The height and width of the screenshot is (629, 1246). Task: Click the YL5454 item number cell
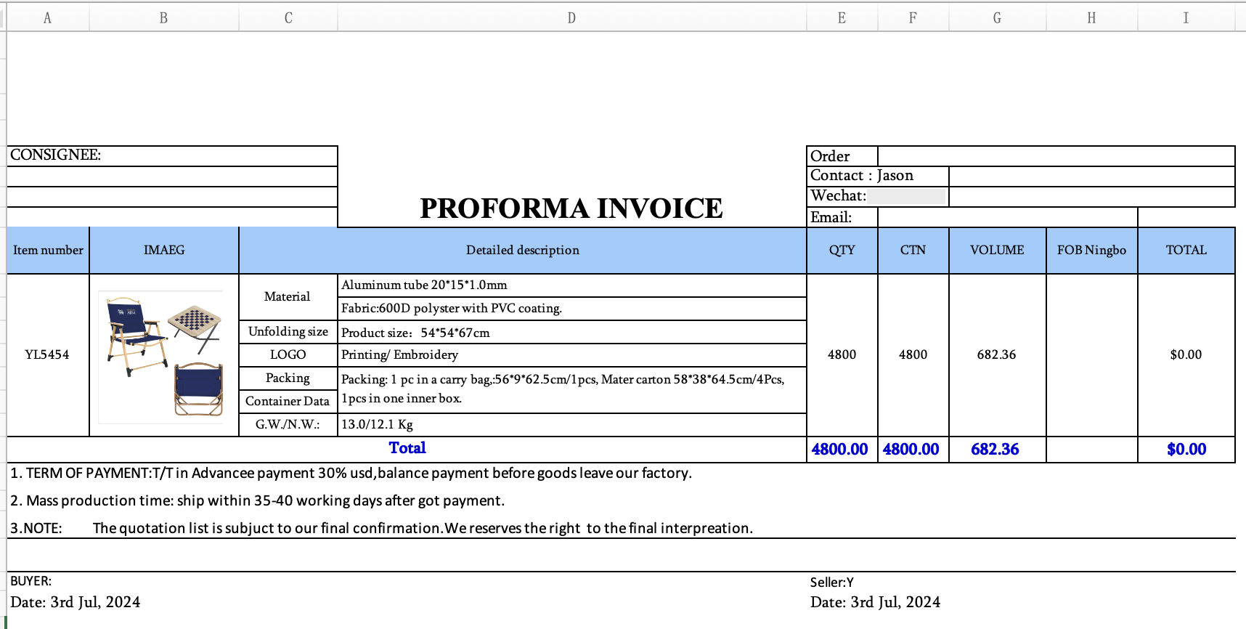click(x=48, y=355)
